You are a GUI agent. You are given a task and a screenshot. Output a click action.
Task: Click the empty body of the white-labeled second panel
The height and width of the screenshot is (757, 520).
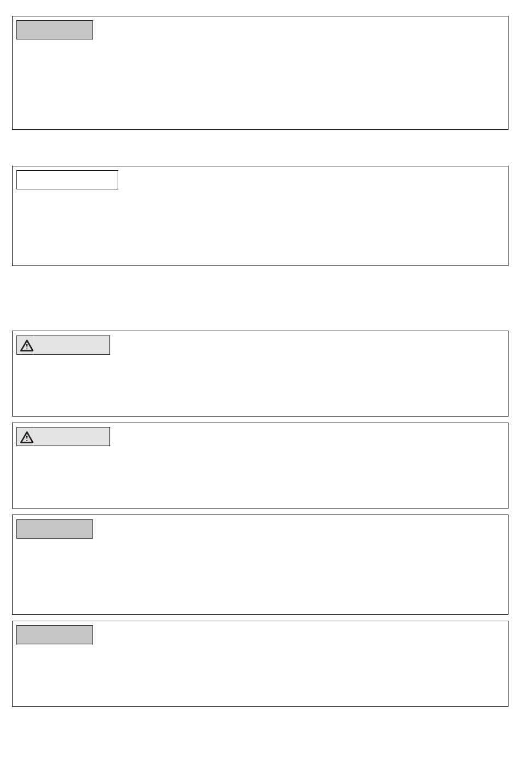pos(260,227)
